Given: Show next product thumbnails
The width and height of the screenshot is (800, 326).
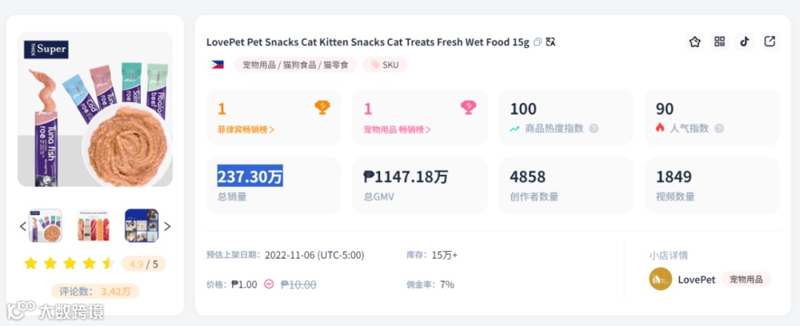Looking at the screenshot, I should click(167, 226).
